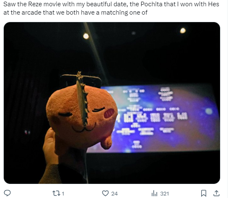The image size is (228, 198).
Task: Click the phone held behind the plush
Action: [81, 81]
